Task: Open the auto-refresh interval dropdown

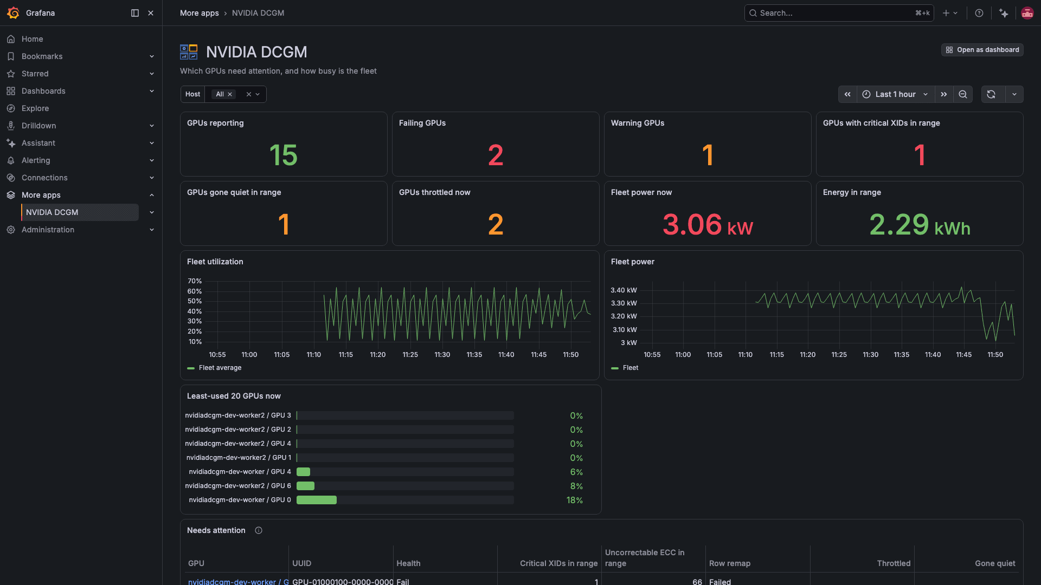Action: pyautogui.click(x=1014, y=94)
